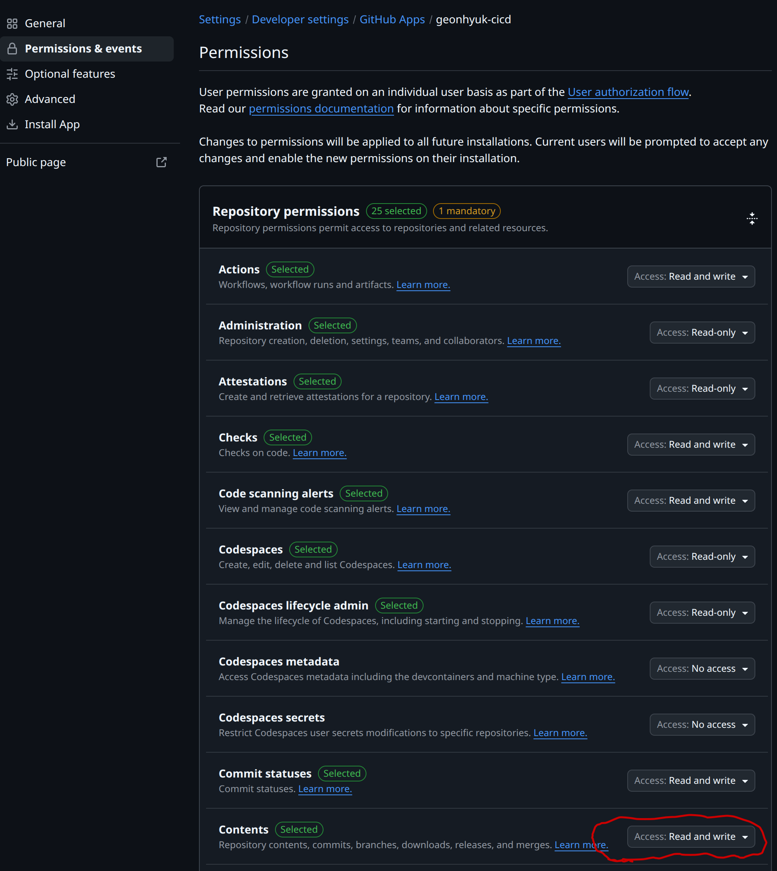Click the download icon for Install App
This screenshot has height=871, width=777.
click(x=12, y=124)
